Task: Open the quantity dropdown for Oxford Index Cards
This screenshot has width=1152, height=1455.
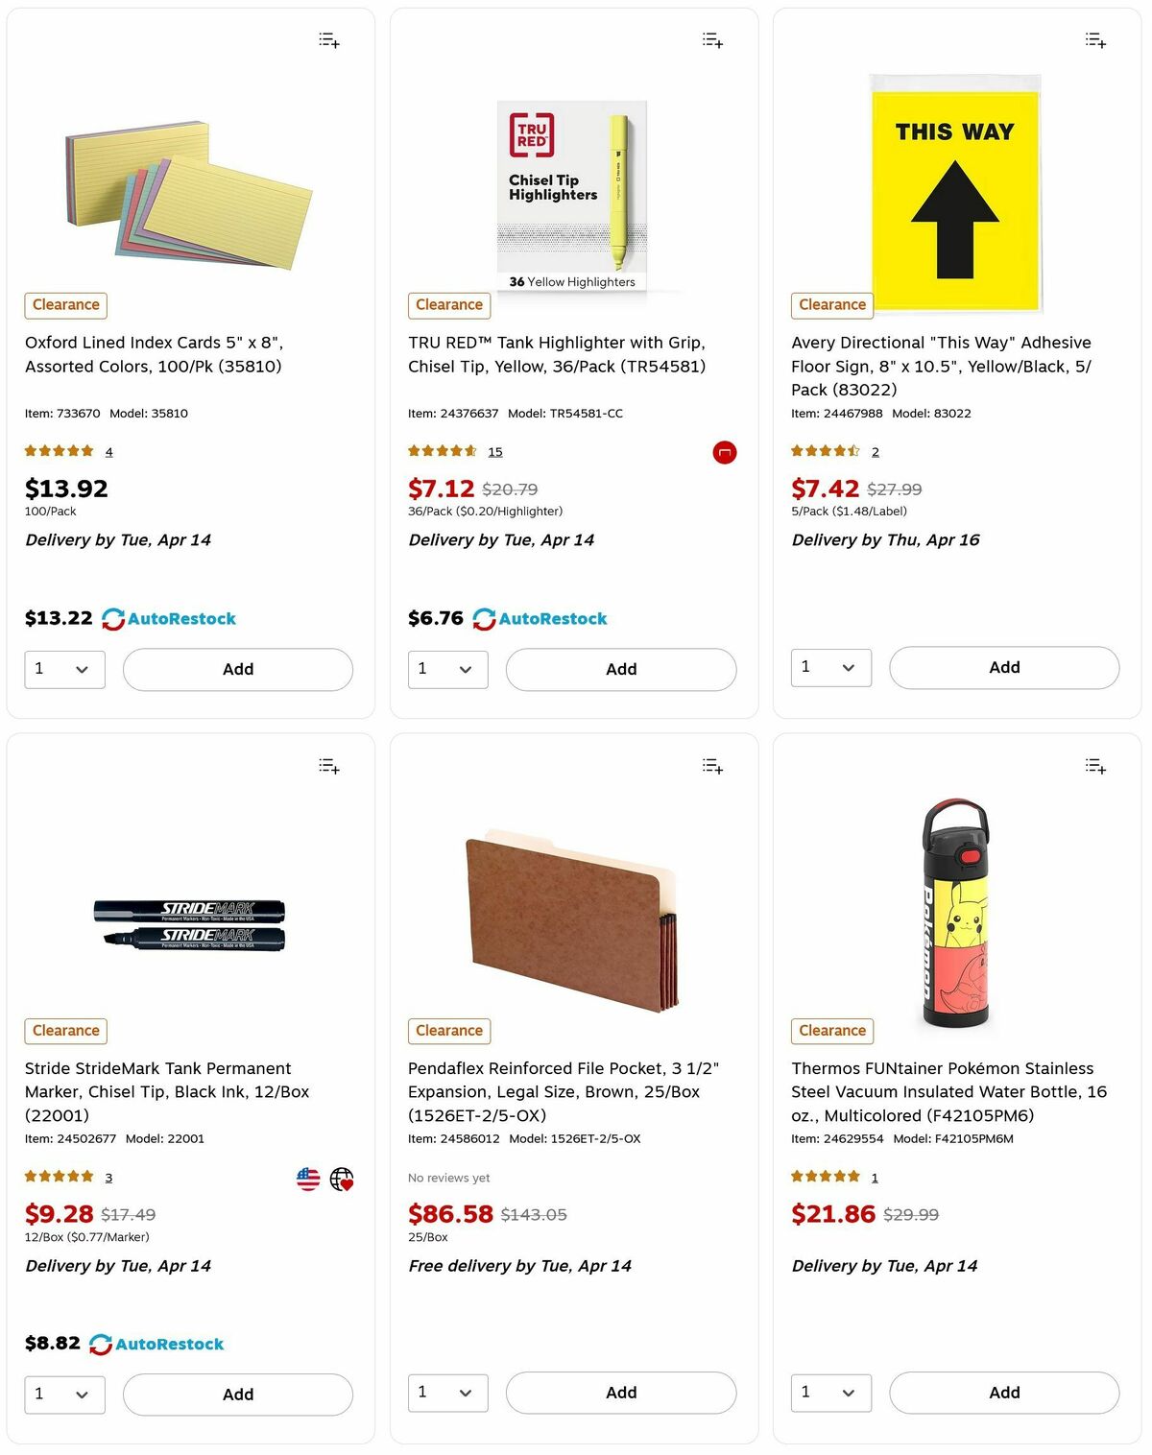Action: pos(64,669)
